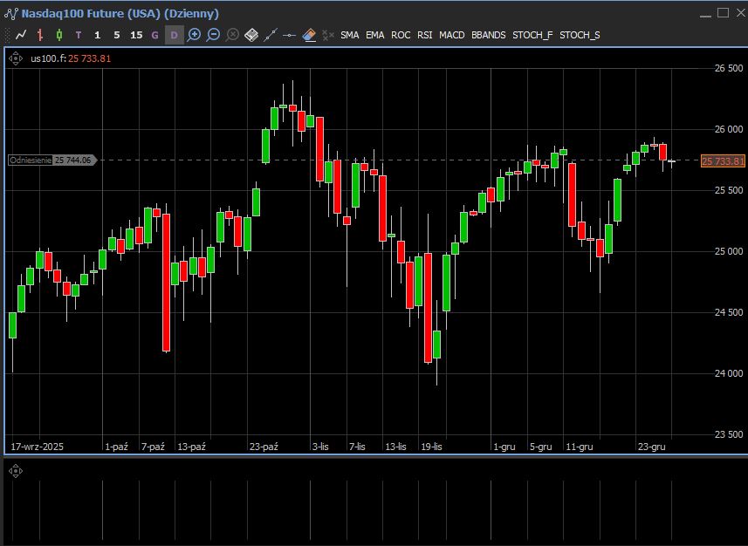This screenshot has height=546, width=748.
Task: Click the eraser tool icon
Action: 309,35
